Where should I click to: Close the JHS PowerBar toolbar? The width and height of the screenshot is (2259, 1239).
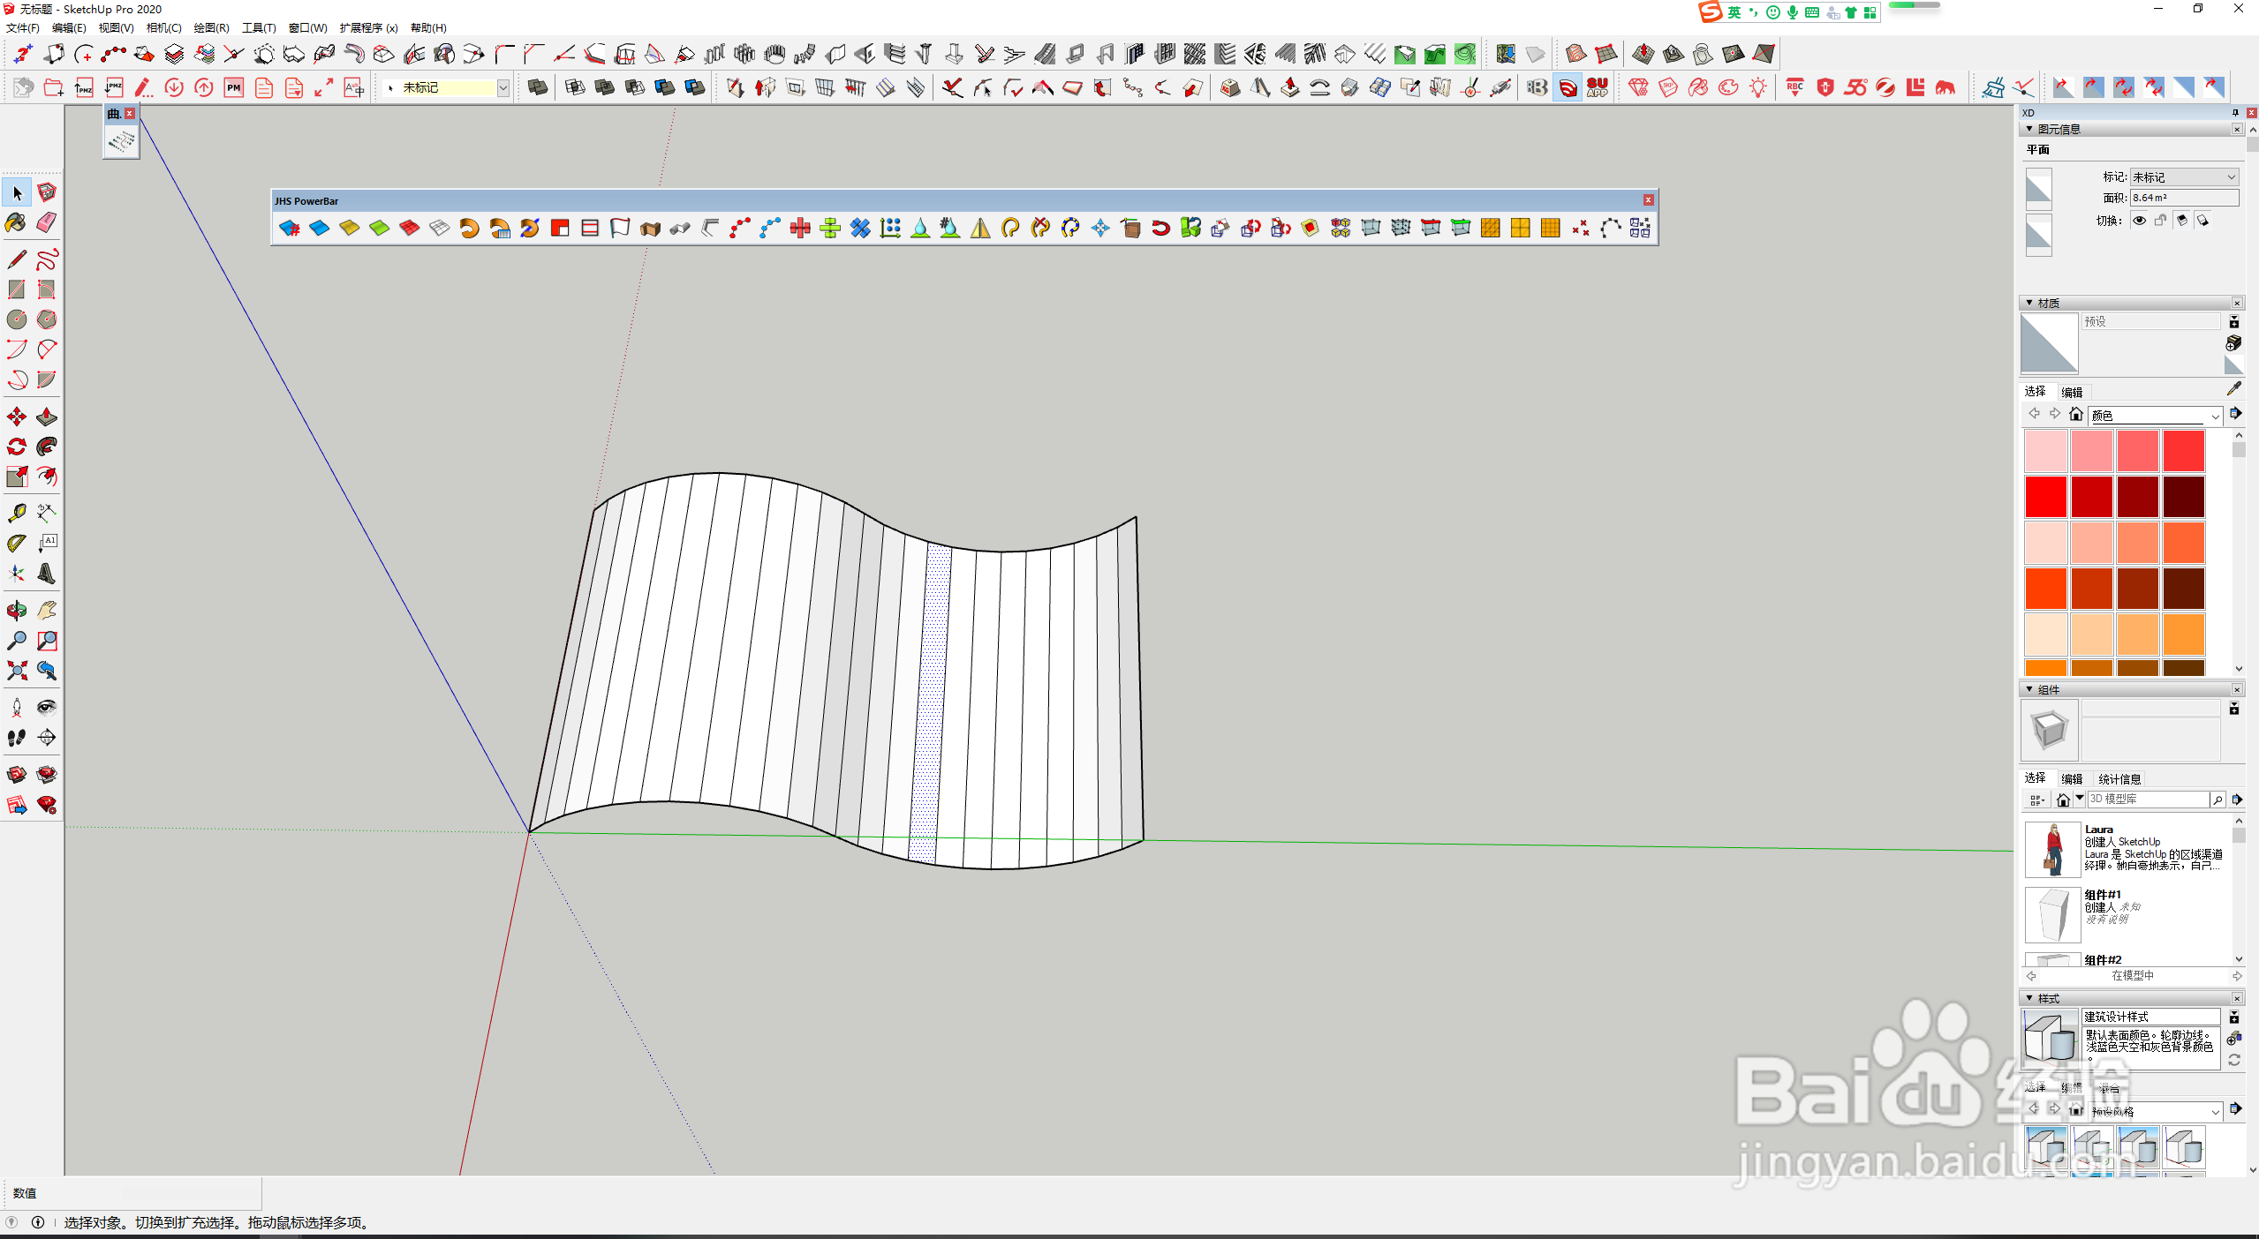pos(1648,200)
